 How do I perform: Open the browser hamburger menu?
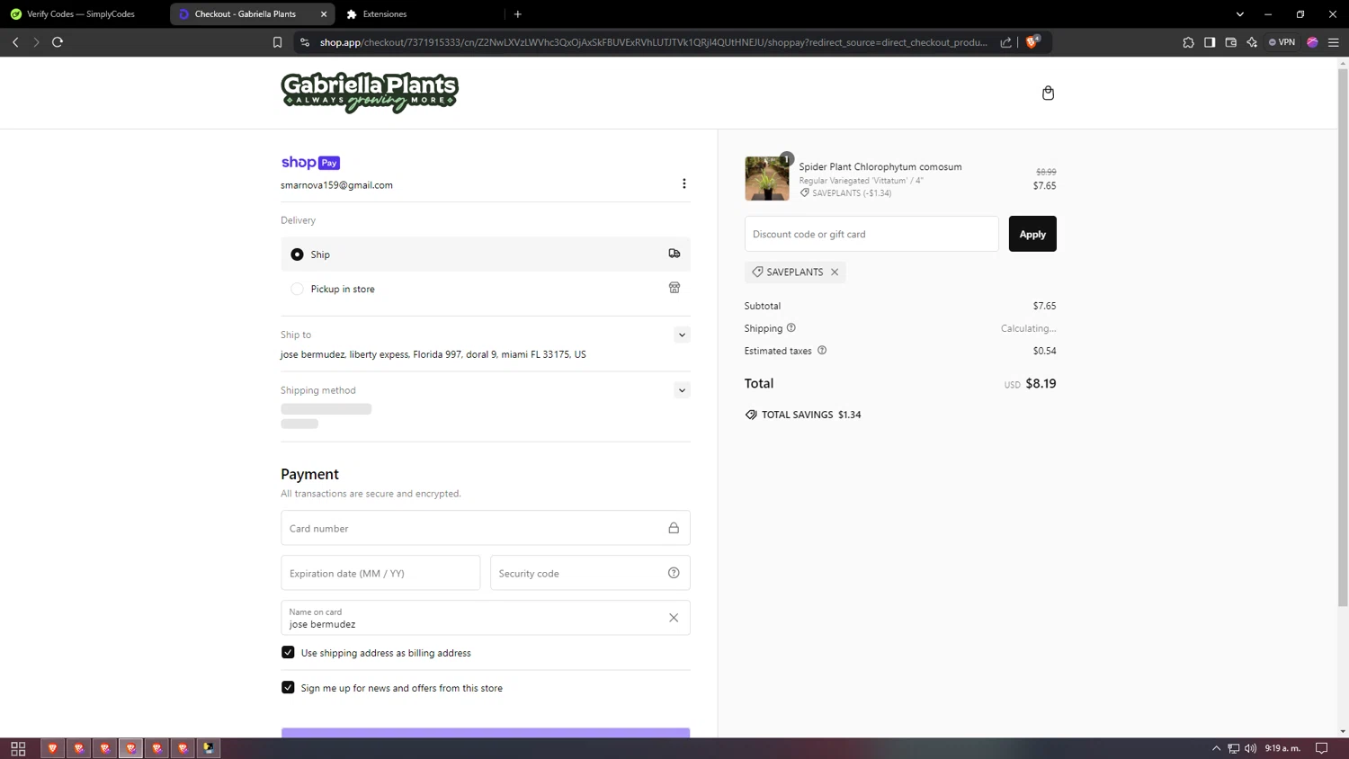click(x=1334, y=42)
